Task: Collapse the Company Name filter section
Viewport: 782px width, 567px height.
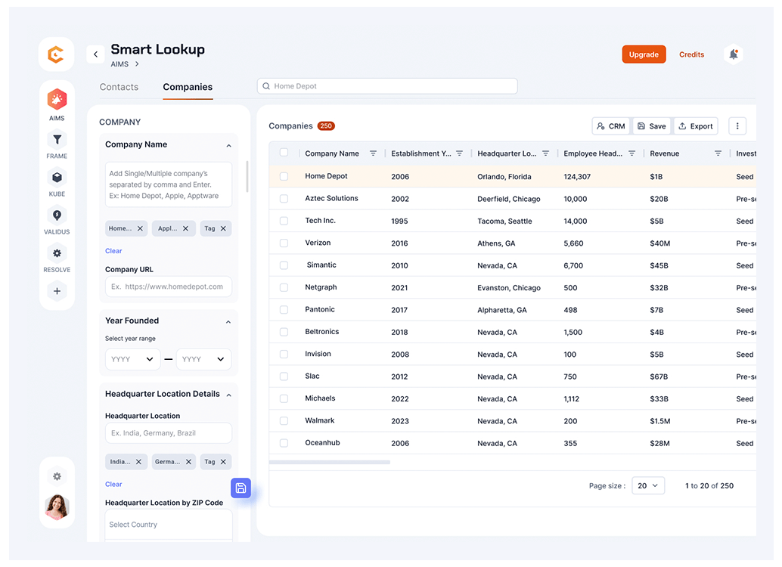Action: tap(228, 145)
